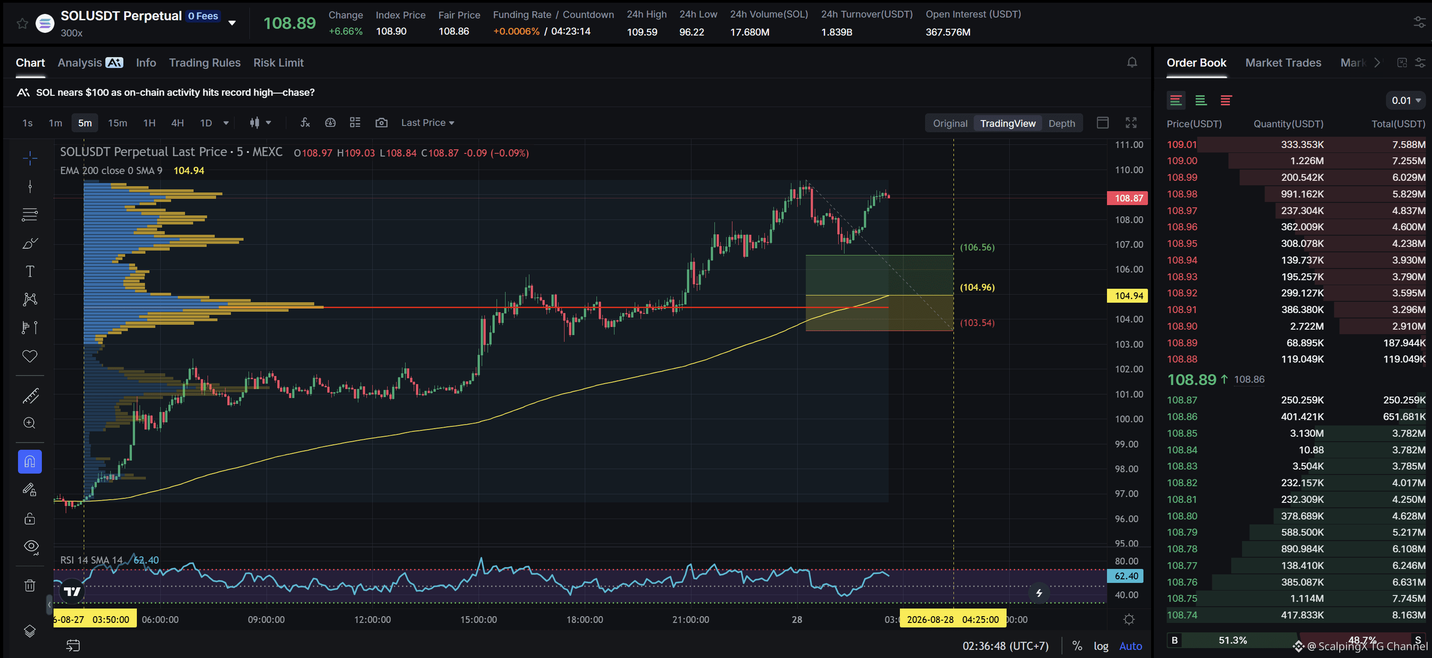Click the gauge dashboard icon in the chart toolbar
This screenshot has height=658, width=1432.
[x=330, y=123]
